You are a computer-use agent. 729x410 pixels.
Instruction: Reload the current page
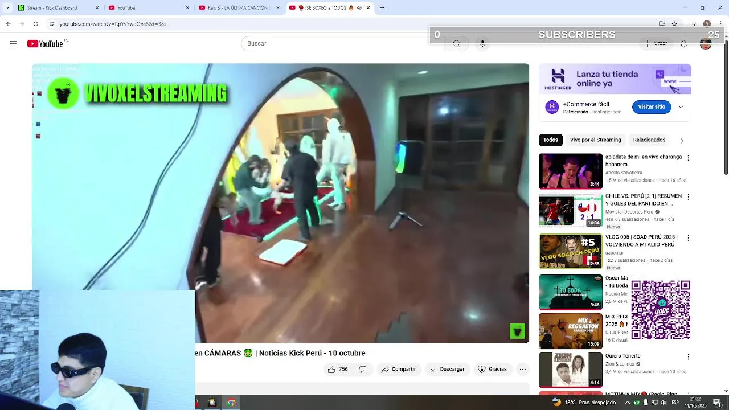(35, 24)
